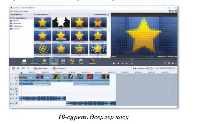Play the preview with the play button
This screenshot has width=199, height=124.
(x=114, y=63)
